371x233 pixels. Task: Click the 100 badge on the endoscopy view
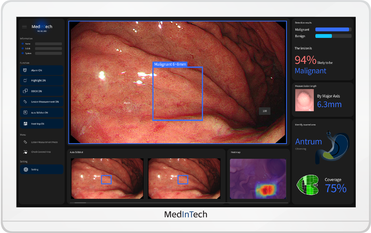point(265,111)
